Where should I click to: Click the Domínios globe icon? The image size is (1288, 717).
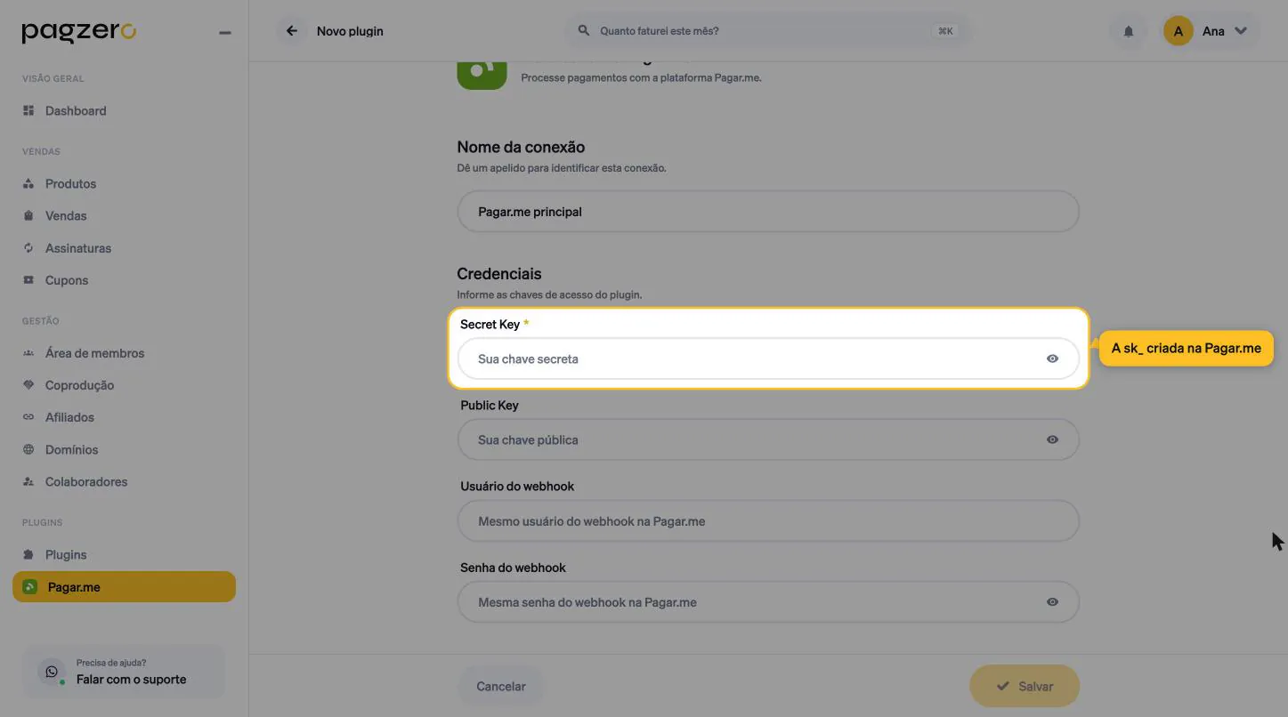pyautogui.click(x=28, y=449)
